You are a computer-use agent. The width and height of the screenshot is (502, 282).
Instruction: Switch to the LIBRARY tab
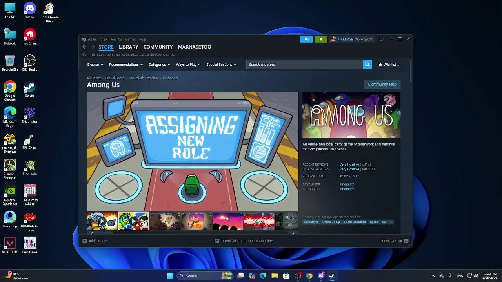click(x=129, y=47)
